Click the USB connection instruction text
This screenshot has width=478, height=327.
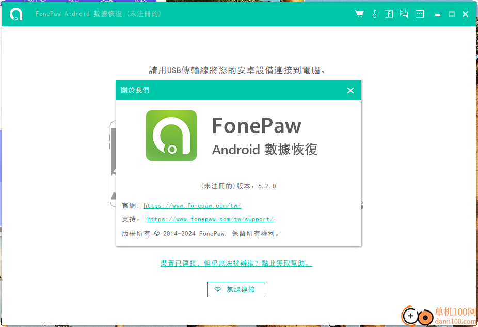[x=237, y=70]
